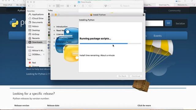The image size is (196, 110).
Task: Click the Favorites header in Finder sidebar
Action: click(31, 11)
